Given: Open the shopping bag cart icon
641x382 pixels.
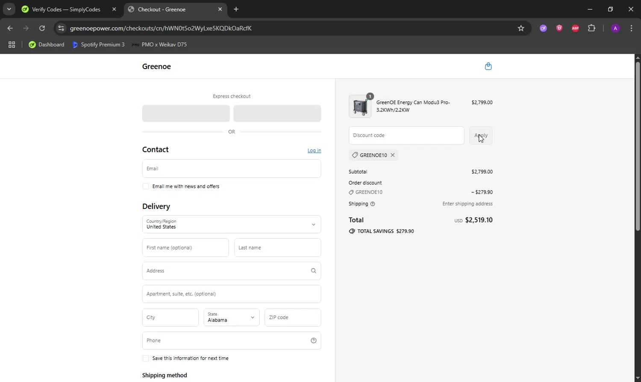Looking at the screenshot, I should [488, 66].
